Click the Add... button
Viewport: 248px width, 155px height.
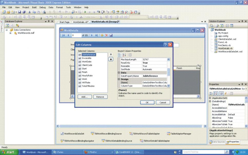(x=85, y=97)
